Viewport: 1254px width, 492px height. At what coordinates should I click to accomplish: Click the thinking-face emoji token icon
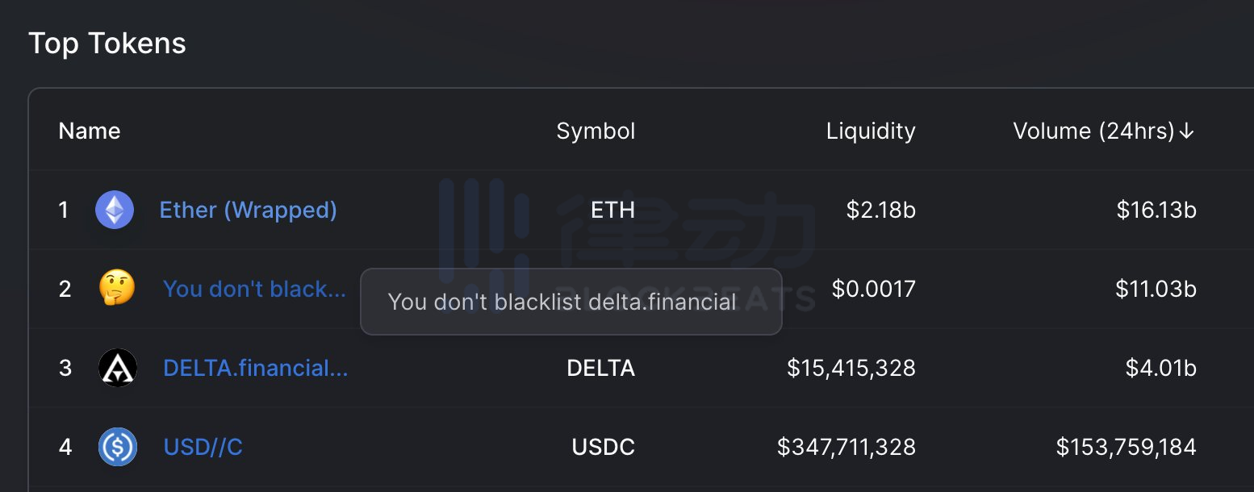[116, 289]
